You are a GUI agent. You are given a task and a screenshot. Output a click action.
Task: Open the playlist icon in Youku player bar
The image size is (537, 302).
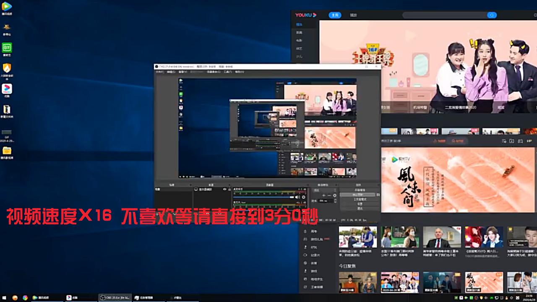click(504, 141)
